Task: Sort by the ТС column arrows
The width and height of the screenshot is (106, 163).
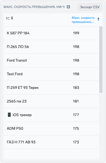Action: tap(12, 18)
